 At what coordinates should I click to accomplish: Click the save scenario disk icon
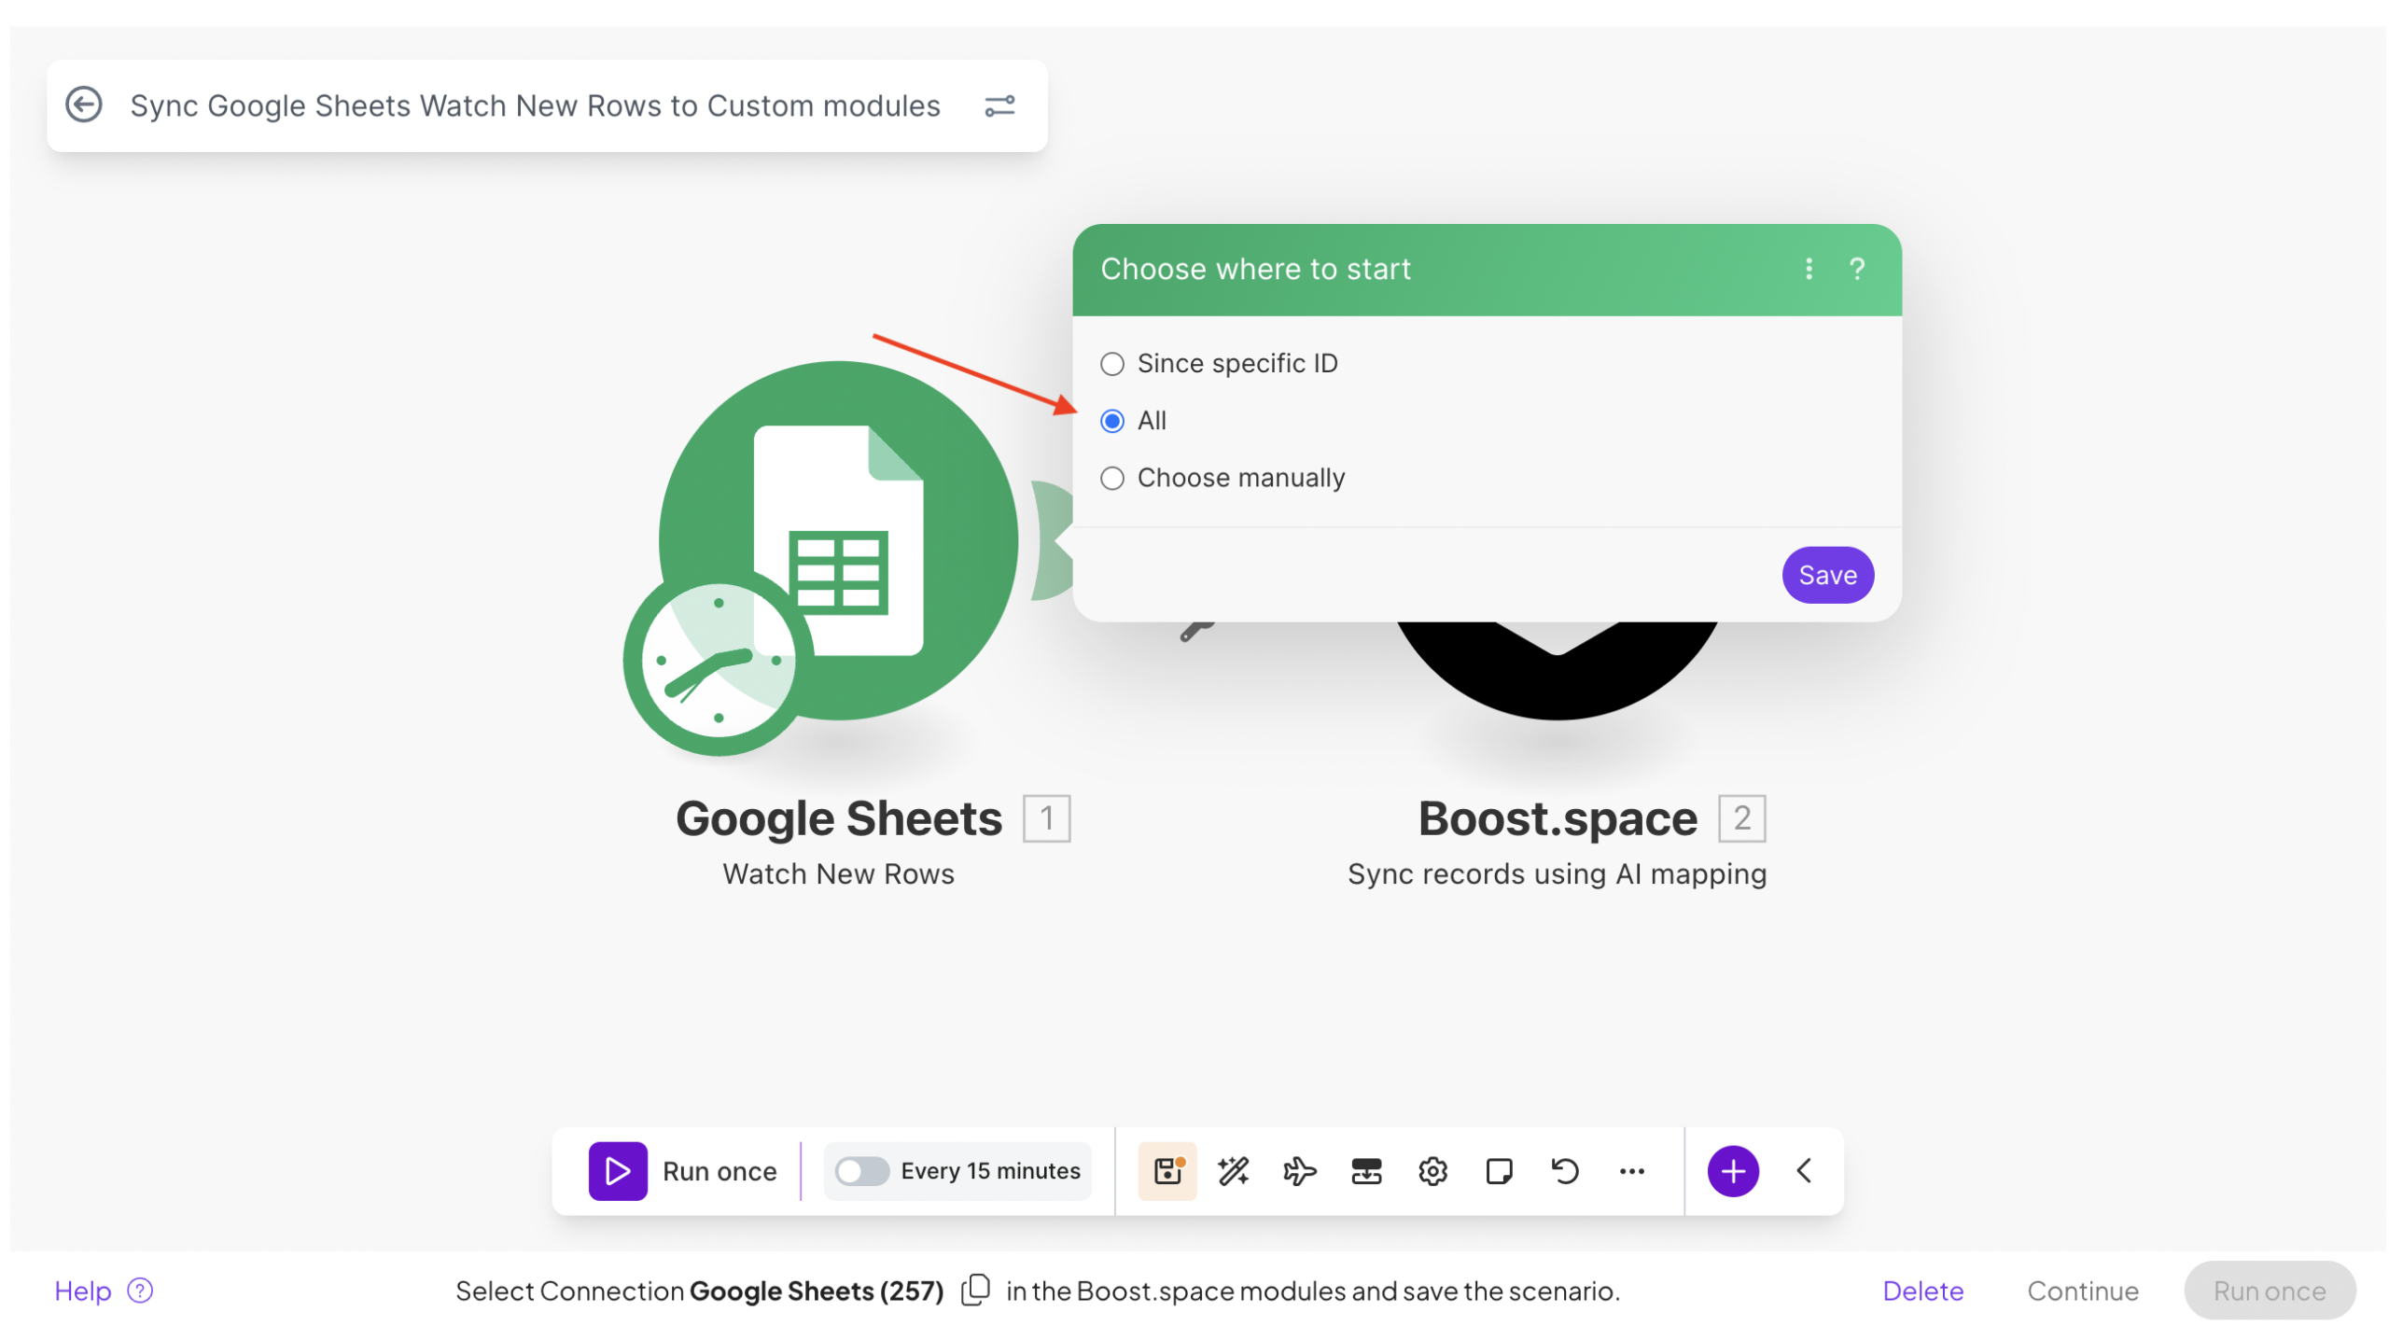(1167, 1170)
